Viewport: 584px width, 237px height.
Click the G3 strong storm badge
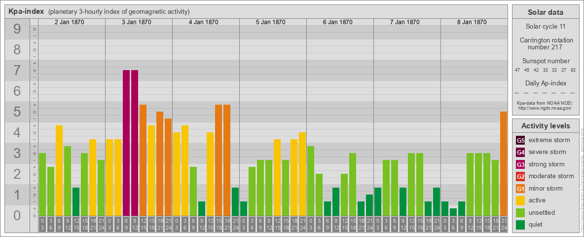(520, 164)
